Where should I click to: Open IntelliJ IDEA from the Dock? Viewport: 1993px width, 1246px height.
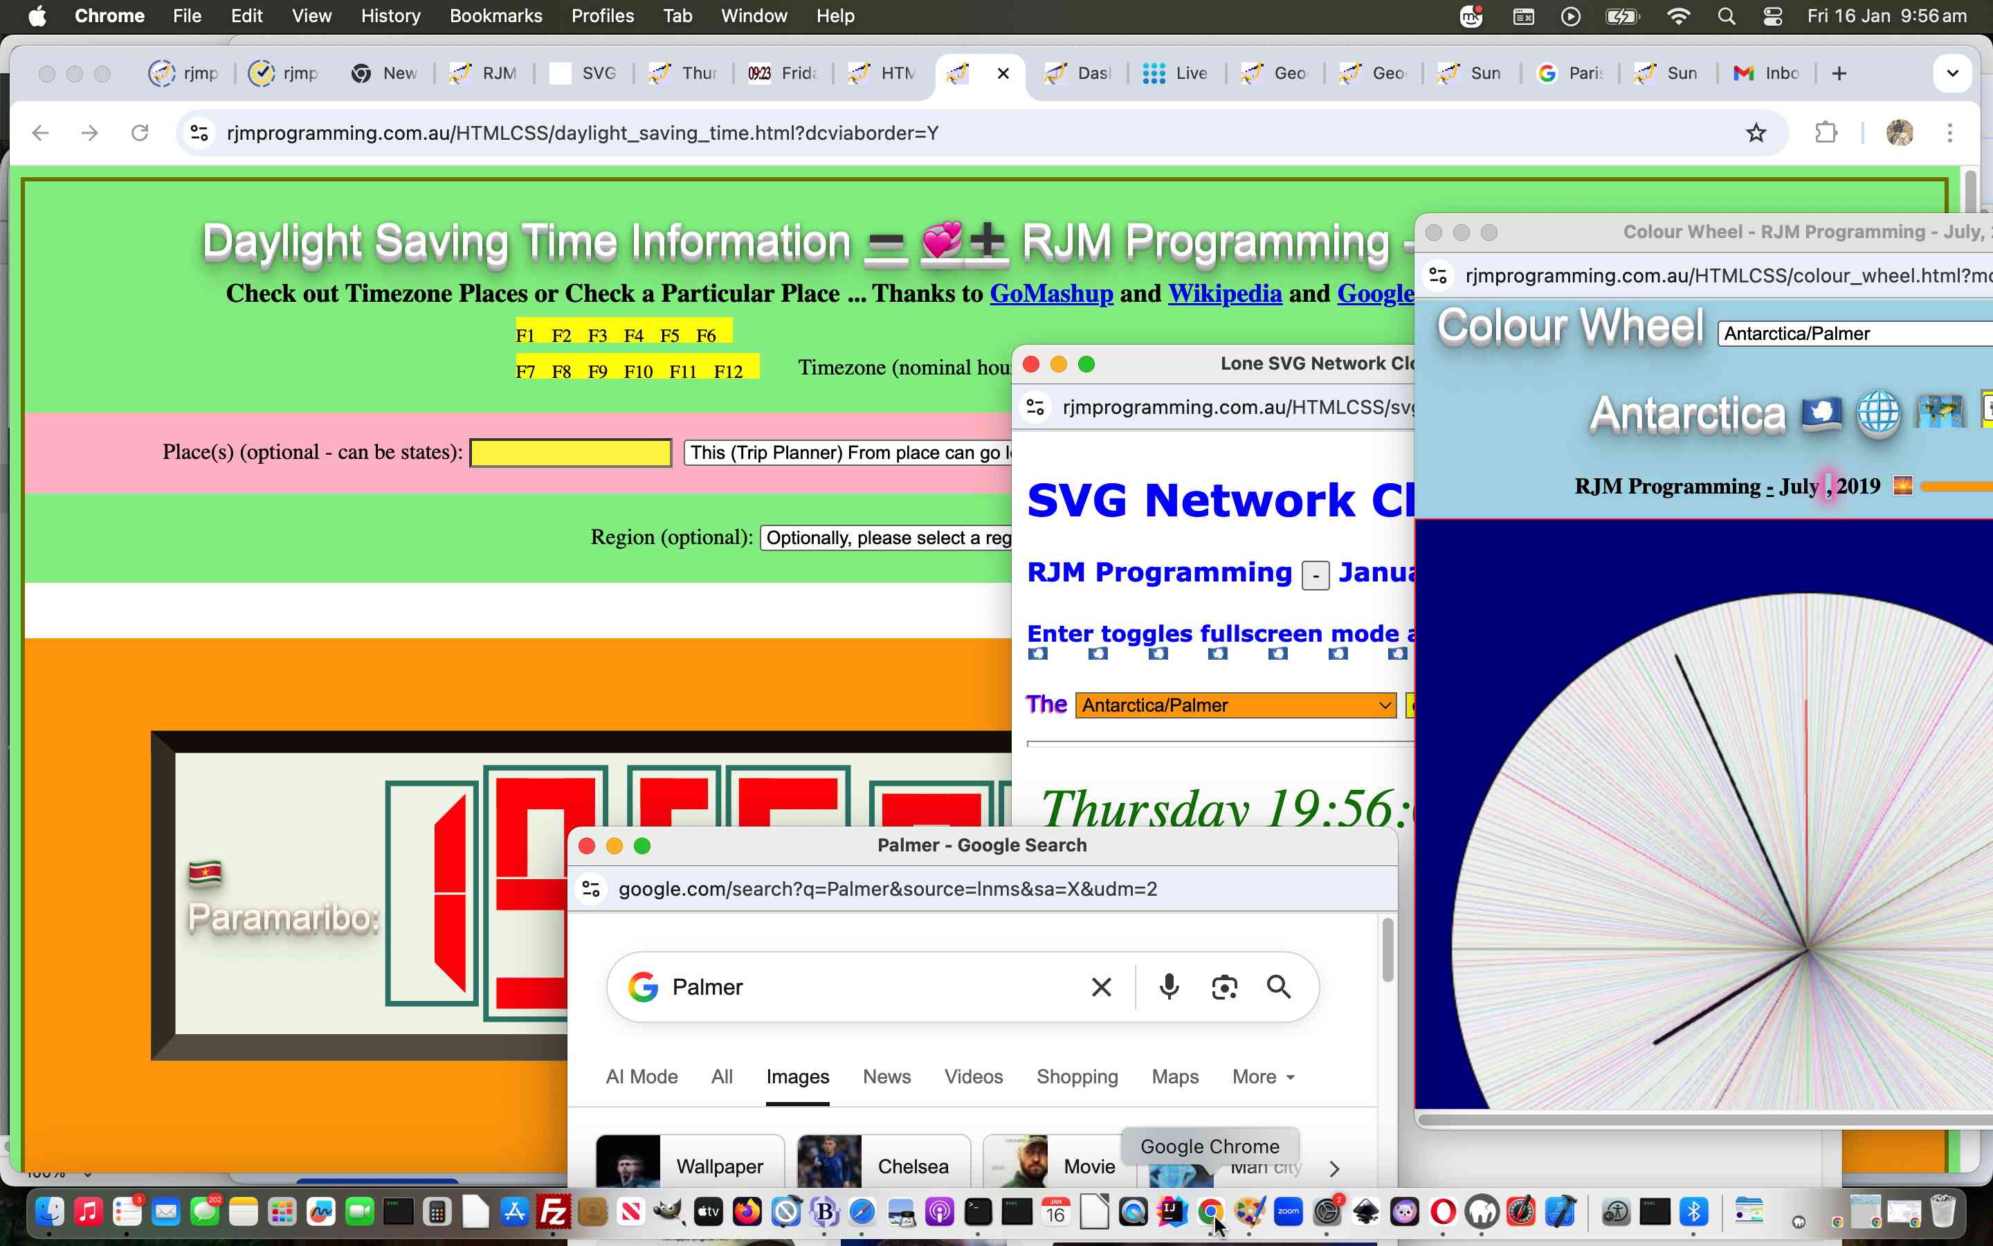pos(1173,1211)
